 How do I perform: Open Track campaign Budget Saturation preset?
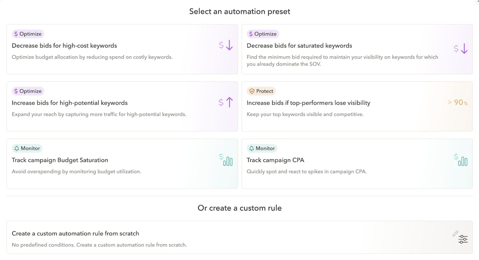click(60, 160)
